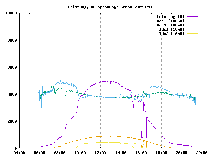Click the green Udc1 legend line sample
209x157 pixels.
(192, 21)
